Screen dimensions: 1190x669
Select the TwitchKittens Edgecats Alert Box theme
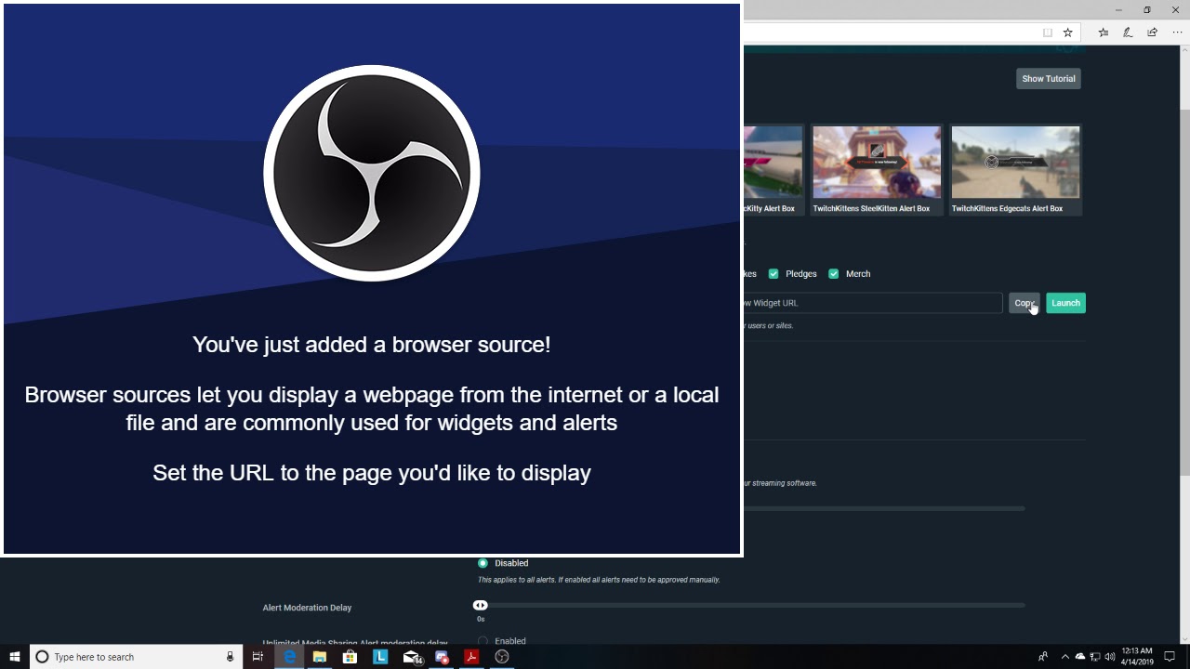1015,170
